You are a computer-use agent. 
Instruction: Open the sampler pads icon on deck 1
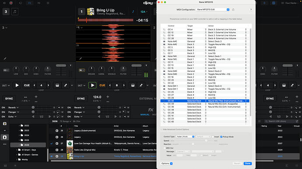click(x=133, y=85)
